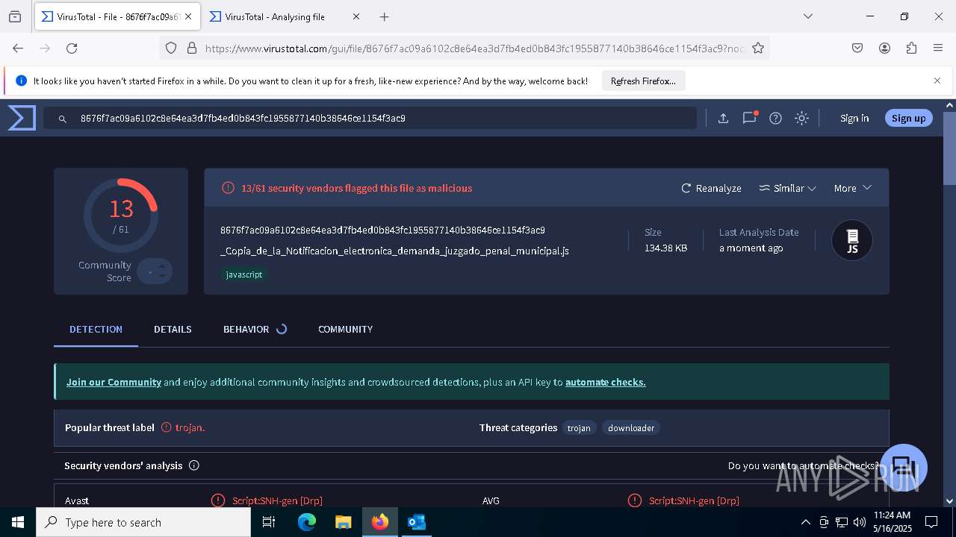Screen dimensions: 956x537
Task: Expand the More dropdown
Action: point(853,188)
